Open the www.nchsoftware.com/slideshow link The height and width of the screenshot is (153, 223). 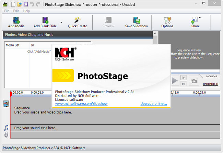click(x=81, y=103)
